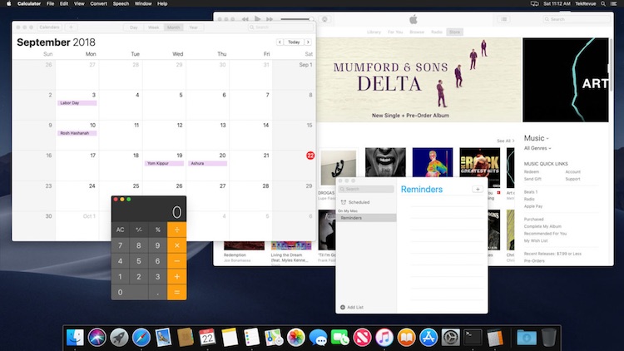Open Mail stamp icon in dock
624x351 pixels.
click(x=163, y=338)
